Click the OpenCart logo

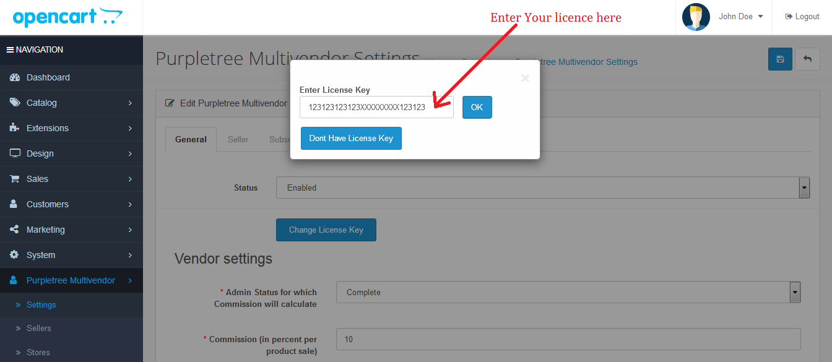(67, 17)
